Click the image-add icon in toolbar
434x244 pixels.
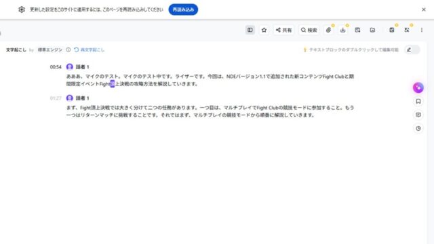357,30
